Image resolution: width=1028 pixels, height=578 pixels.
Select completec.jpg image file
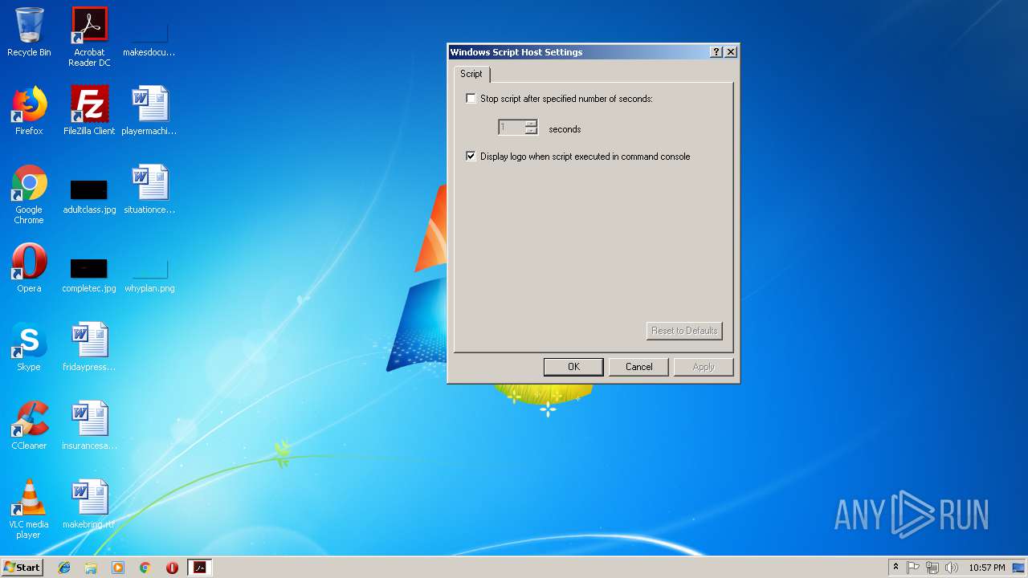coord(89,275)
